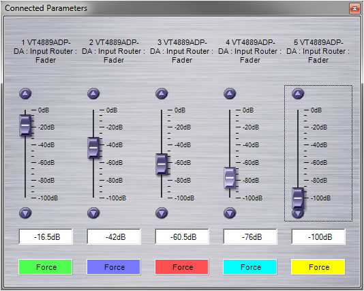Click the -42dB value field
Image resolution: width=364 pixels, height=291 pixels.
[x=114, y=236]
